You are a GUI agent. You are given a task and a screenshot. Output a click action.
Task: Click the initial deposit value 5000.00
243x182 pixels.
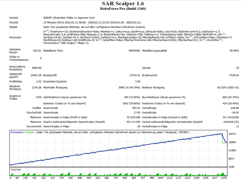37,68
